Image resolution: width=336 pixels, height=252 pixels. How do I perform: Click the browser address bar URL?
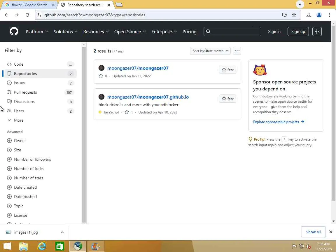(x=95, y=15)
